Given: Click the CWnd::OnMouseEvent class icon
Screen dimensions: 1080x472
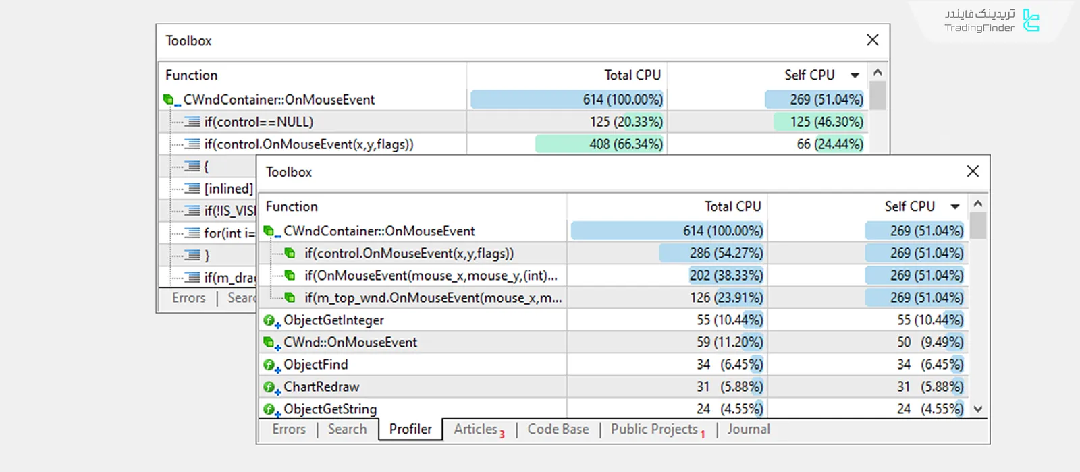Looking at the screenshot, I should (269, 343).
